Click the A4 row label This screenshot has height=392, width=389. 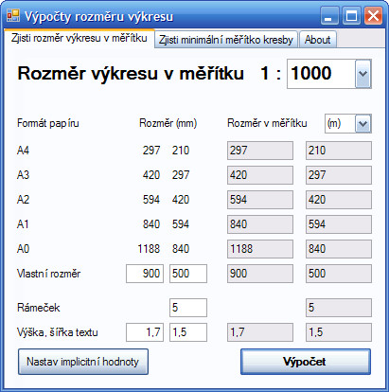point(23,151)
